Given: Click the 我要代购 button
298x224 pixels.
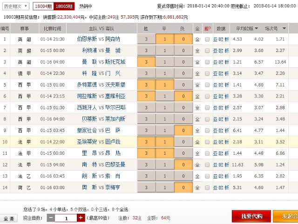Looking at the screenshot, I should point(251,216).
